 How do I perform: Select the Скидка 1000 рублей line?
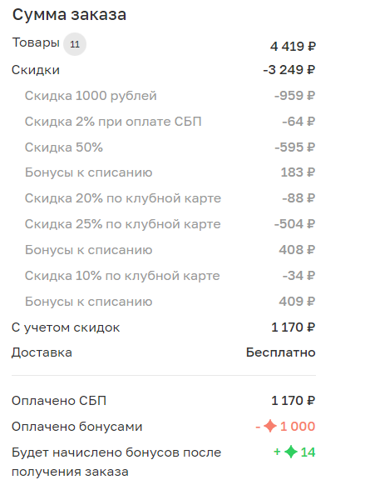coord(170,96)
